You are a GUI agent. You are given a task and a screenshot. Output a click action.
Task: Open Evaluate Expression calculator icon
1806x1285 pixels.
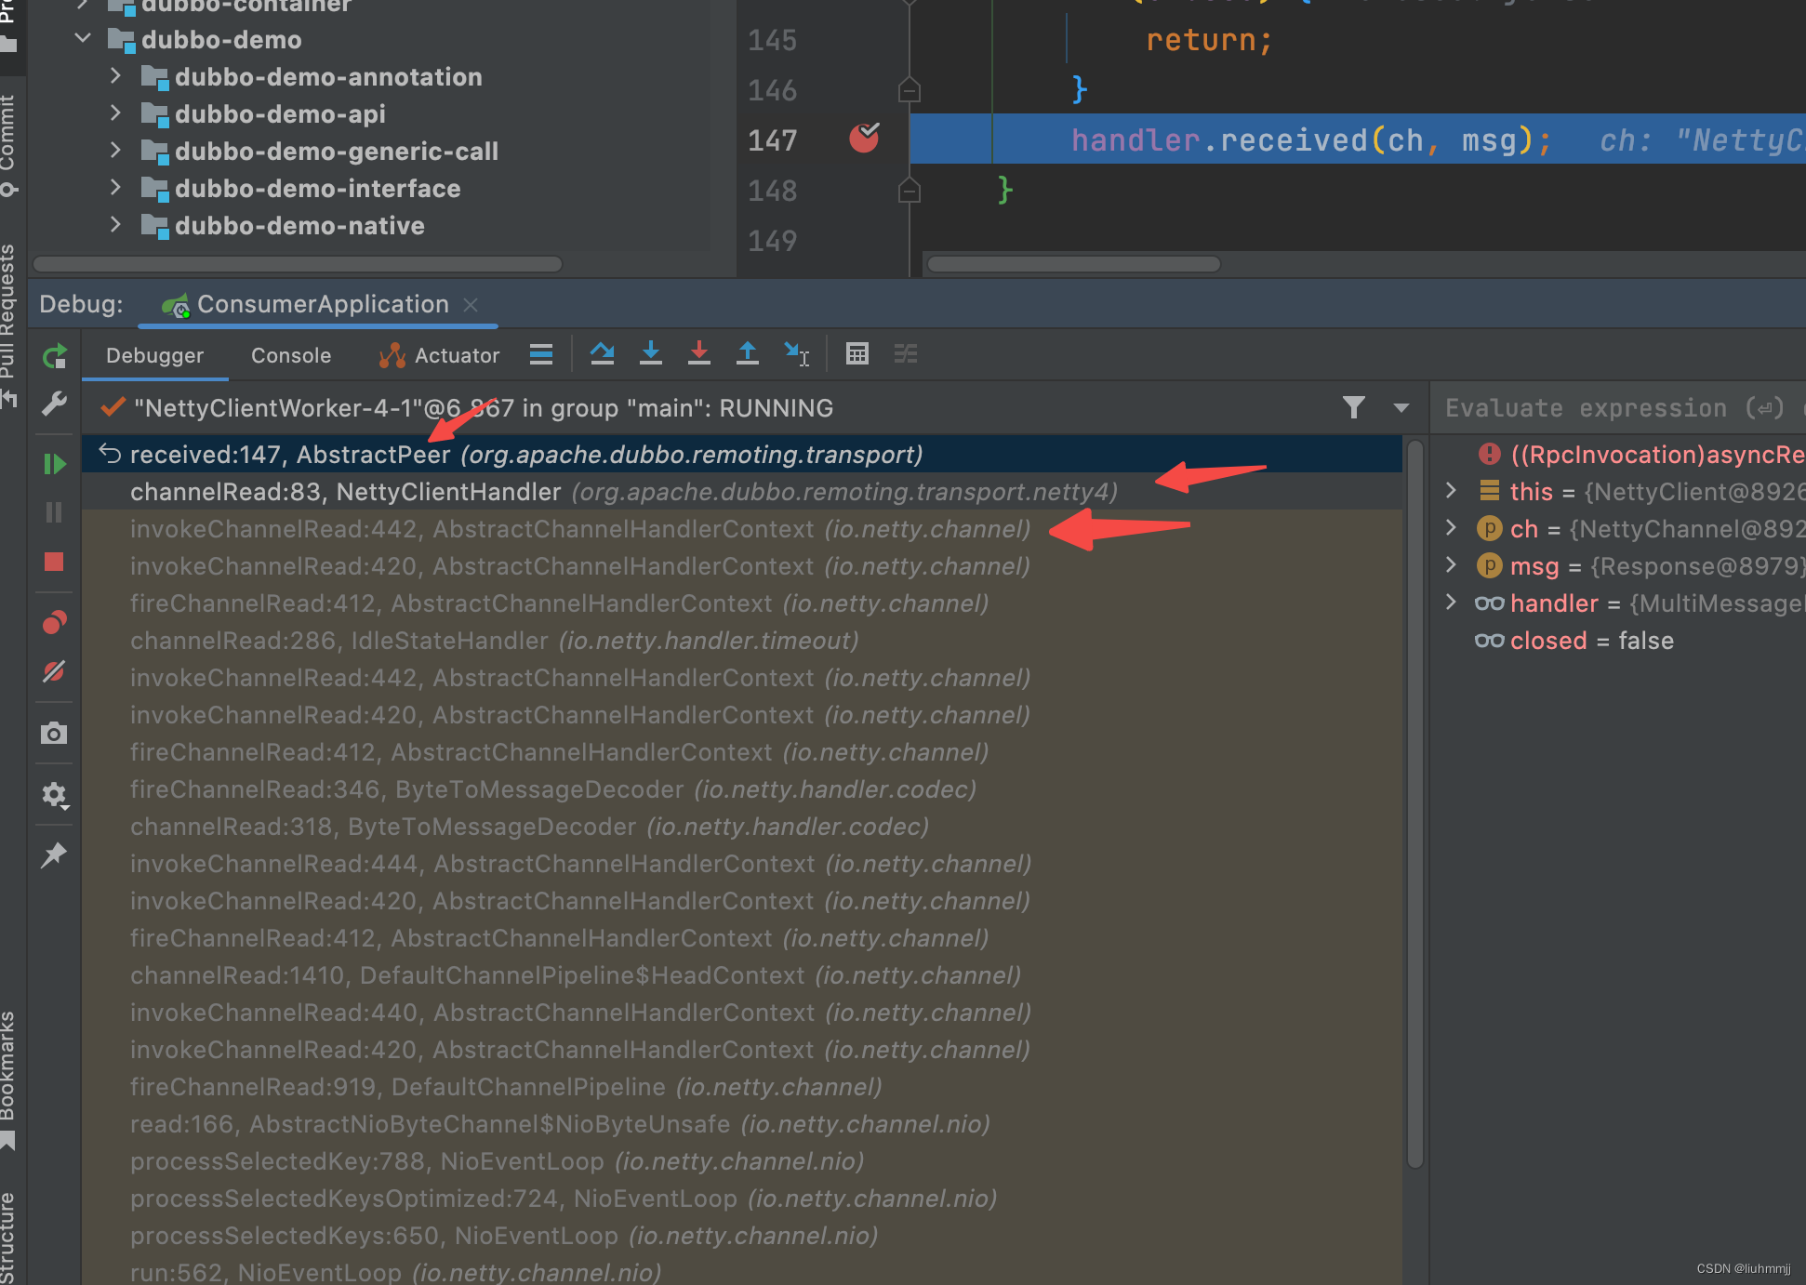click(x=857, y=354)
